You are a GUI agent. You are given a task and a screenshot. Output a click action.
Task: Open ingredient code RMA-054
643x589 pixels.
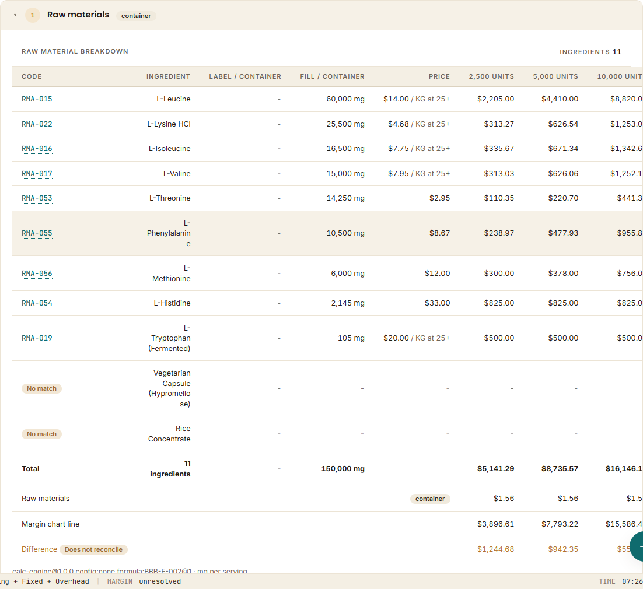pos(37,303)
